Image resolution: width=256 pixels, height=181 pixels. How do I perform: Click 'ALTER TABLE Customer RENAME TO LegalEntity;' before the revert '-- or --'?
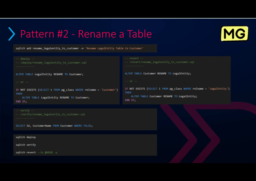click(x=158, y=73)
